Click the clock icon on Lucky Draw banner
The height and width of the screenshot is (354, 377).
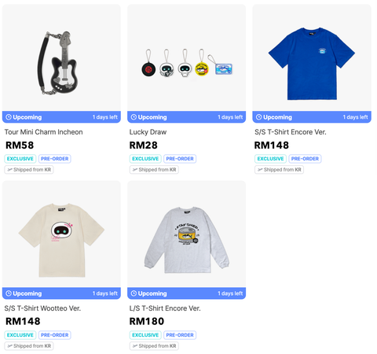(134, 117)
